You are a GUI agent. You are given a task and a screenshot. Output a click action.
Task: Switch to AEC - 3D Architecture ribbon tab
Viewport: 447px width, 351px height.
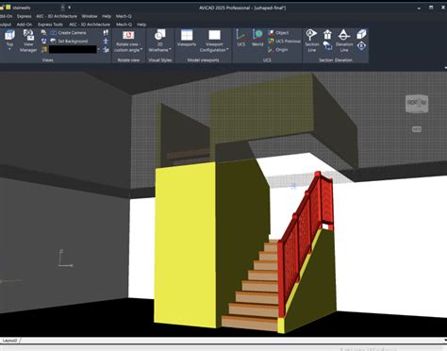tap(90, 25)
